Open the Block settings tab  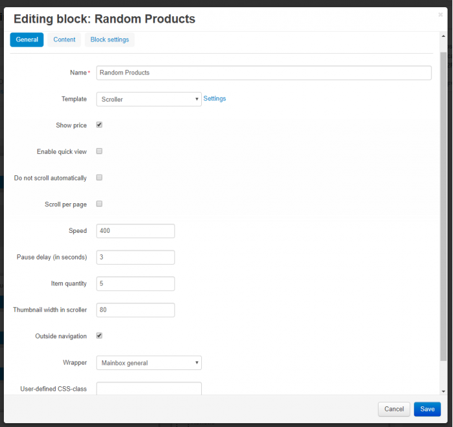point(109,39)
